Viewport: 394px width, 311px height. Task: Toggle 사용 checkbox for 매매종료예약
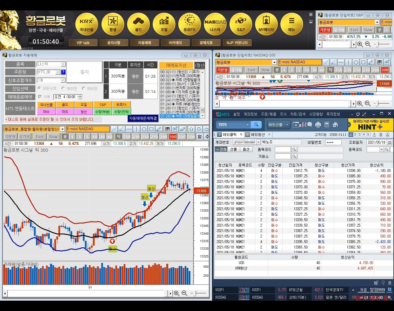[x=40, y=97]
